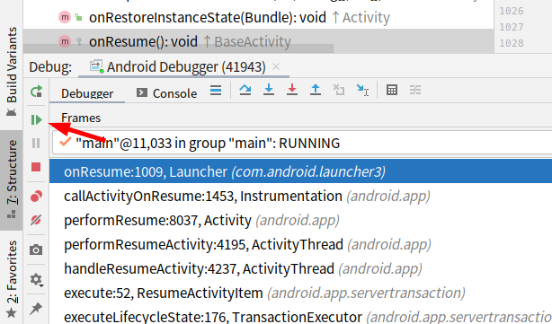552x324 pixels.
Task: Select performResumeActivity:4195 ActivityThread frame
Action: pyautogui.click(x=300, y=245)
